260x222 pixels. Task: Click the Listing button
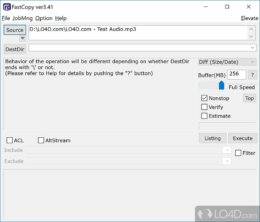point(213,138)
